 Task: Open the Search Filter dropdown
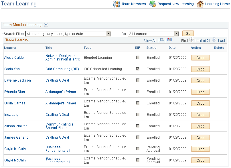click(x=108, y=34)
